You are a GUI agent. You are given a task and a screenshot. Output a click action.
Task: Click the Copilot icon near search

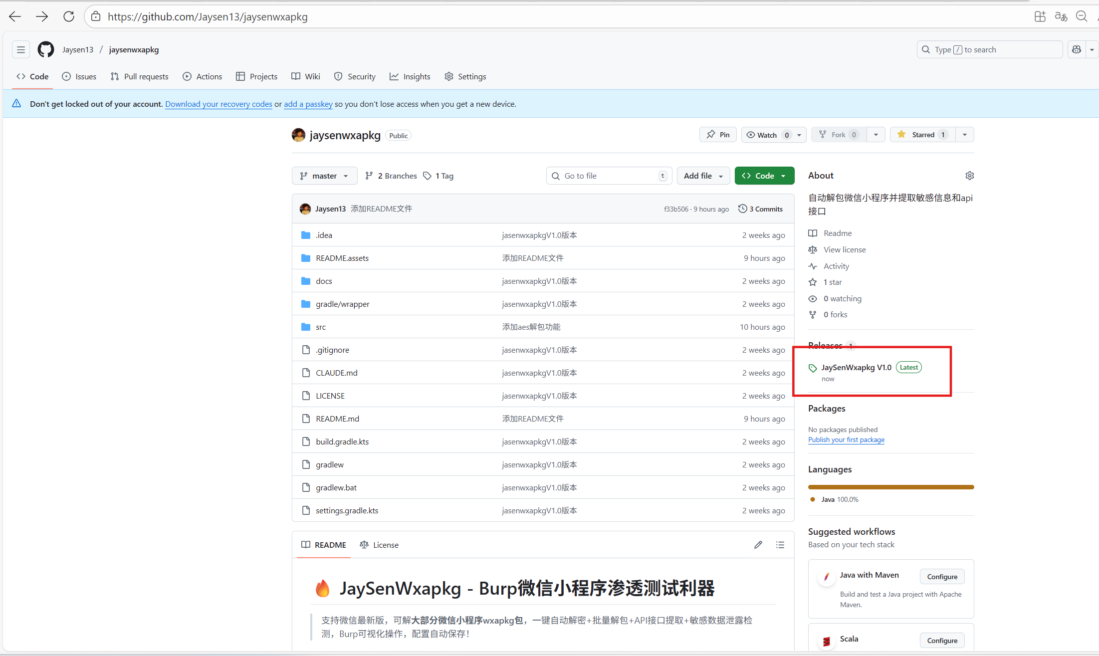1077,49
